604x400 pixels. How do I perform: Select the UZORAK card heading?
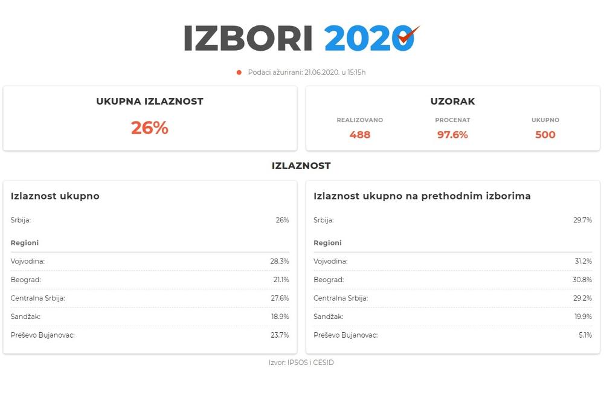452,102
